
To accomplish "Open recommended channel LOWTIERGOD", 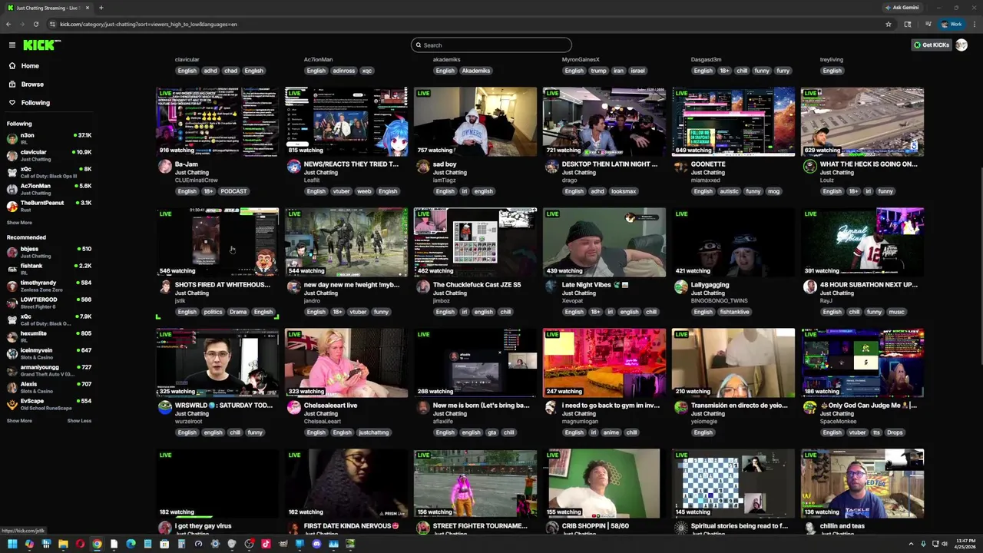I will [49, 303].
